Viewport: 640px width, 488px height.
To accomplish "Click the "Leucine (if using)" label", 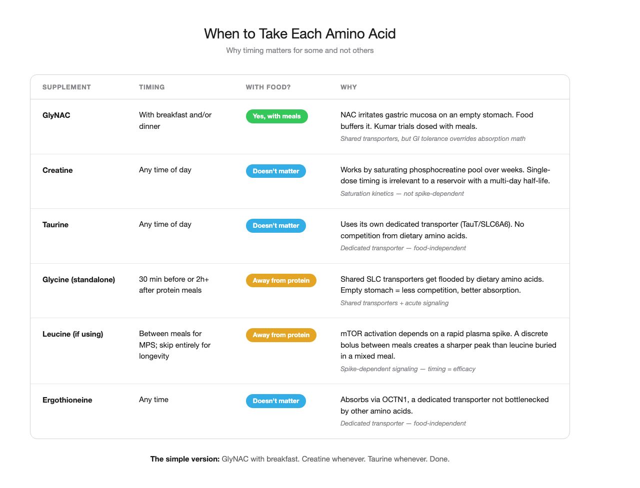I will tap(72, 334).
